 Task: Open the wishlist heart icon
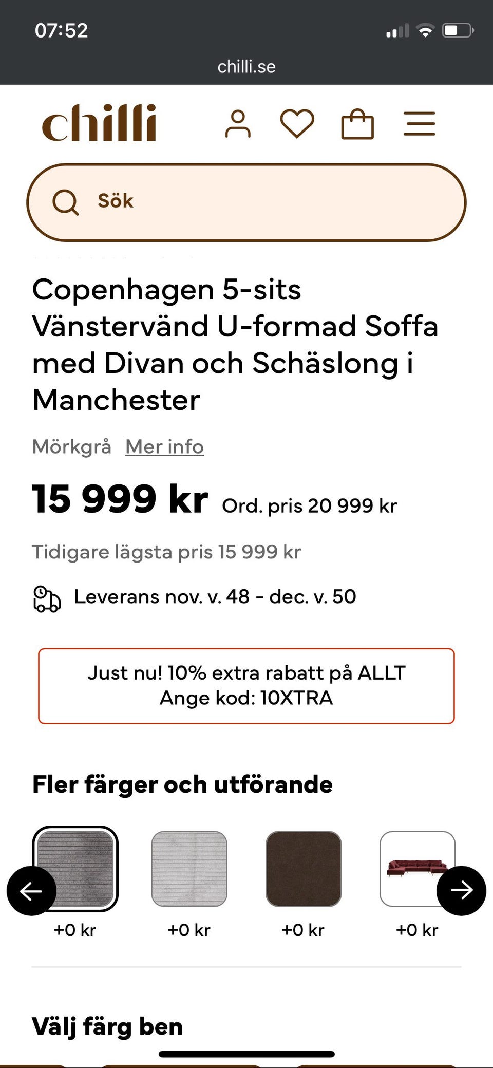(x=297, y=124)
